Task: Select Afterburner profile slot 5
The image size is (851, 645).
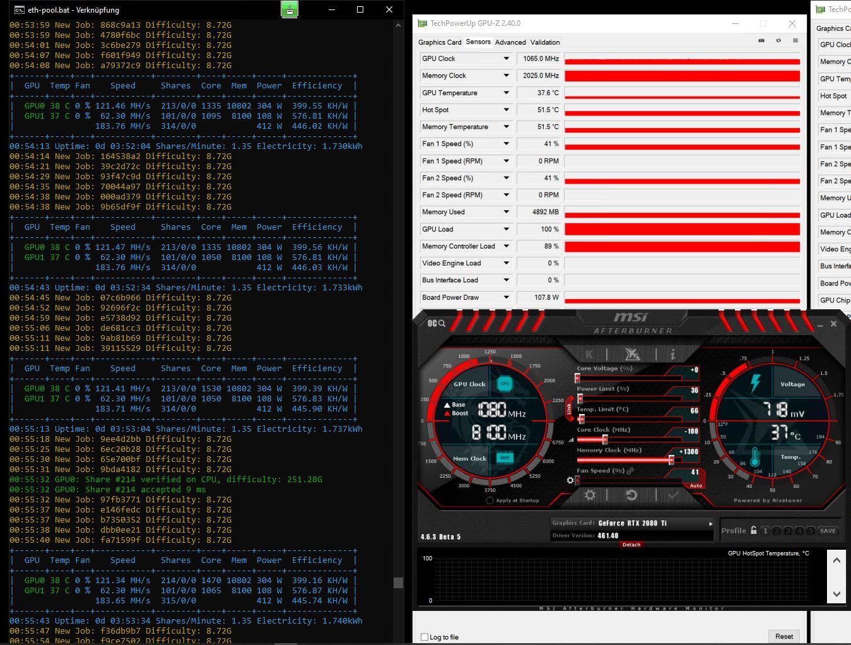Action: [x=811, y=531]
